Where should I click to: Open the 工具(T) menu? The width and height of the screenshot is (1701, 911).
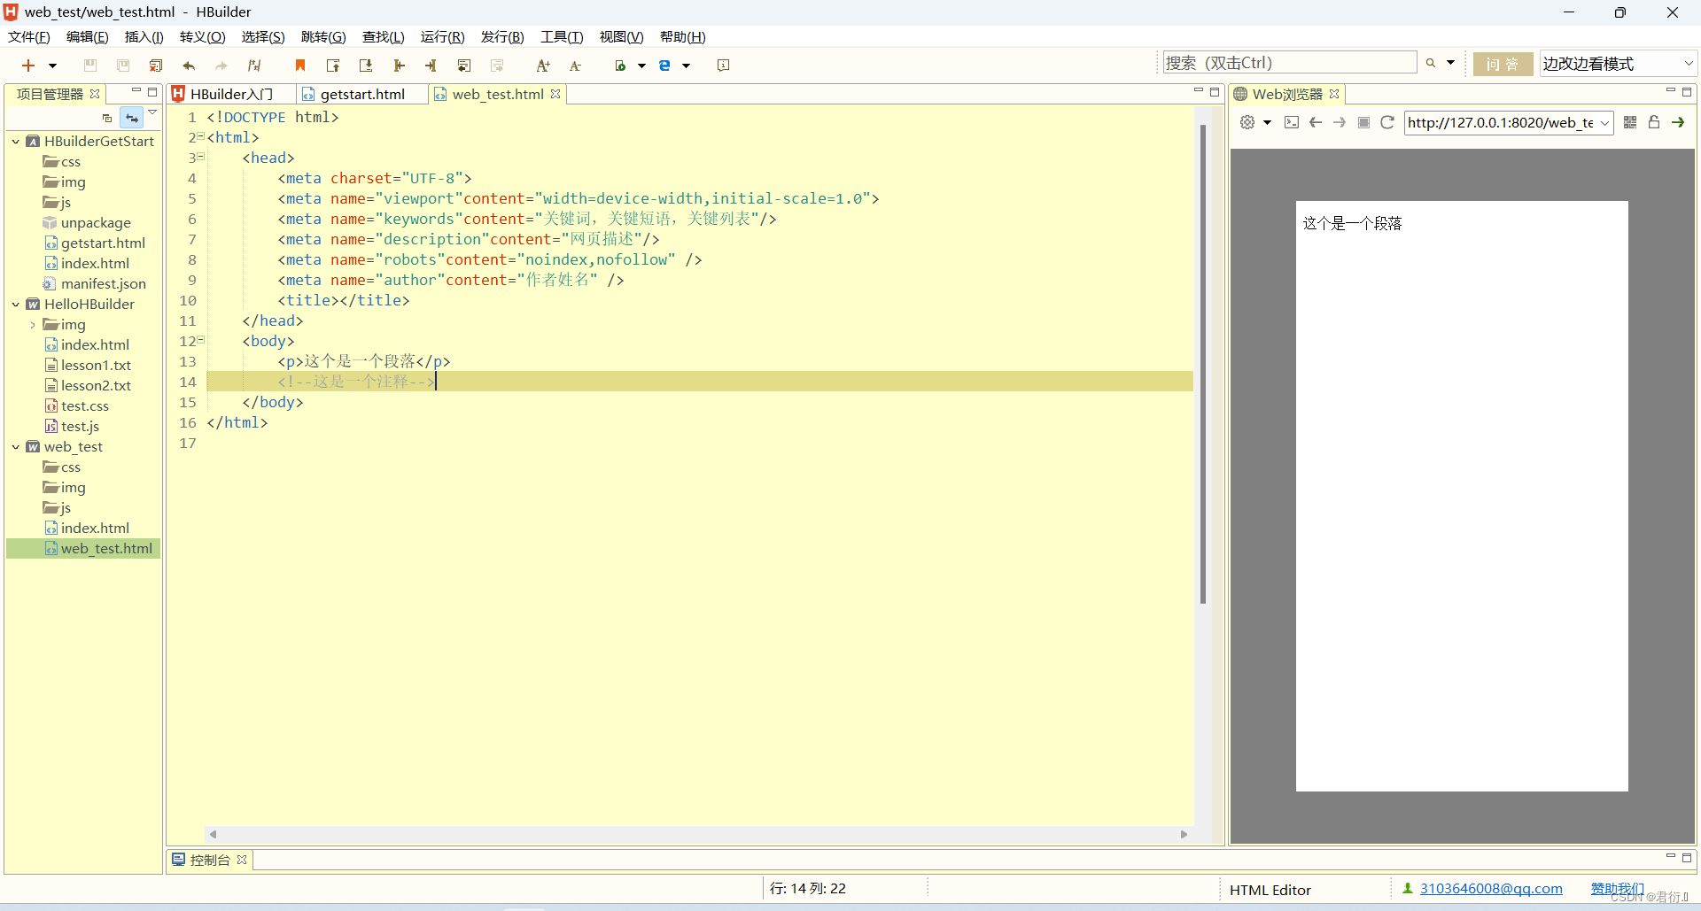(562, 37)
